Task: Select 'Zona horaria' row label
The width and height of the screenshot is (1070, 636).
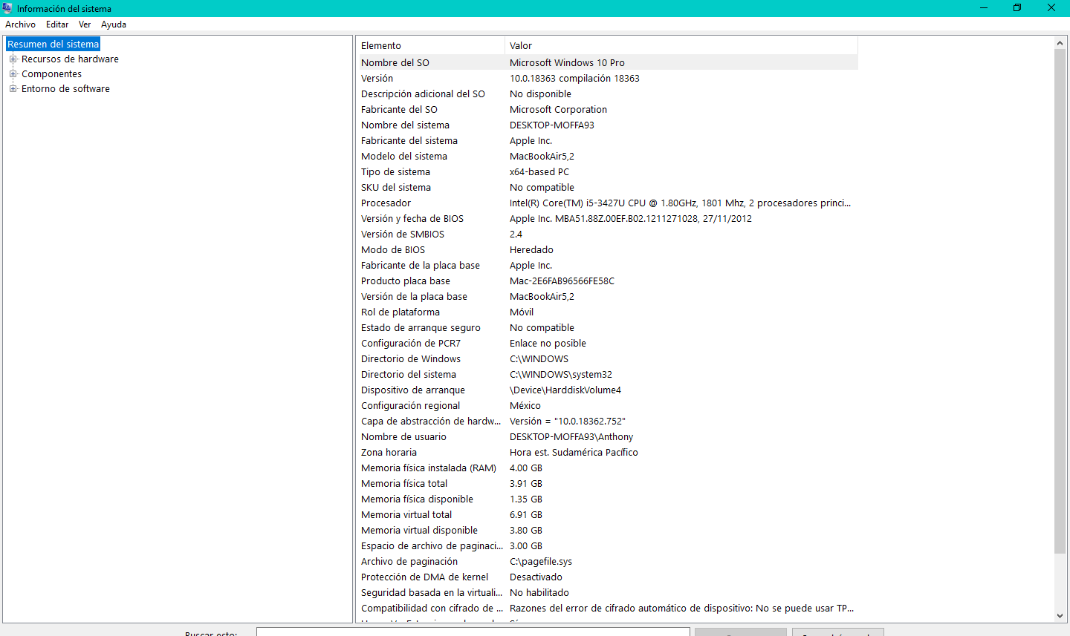Action: pyautogui.click(x=389, y=453)
